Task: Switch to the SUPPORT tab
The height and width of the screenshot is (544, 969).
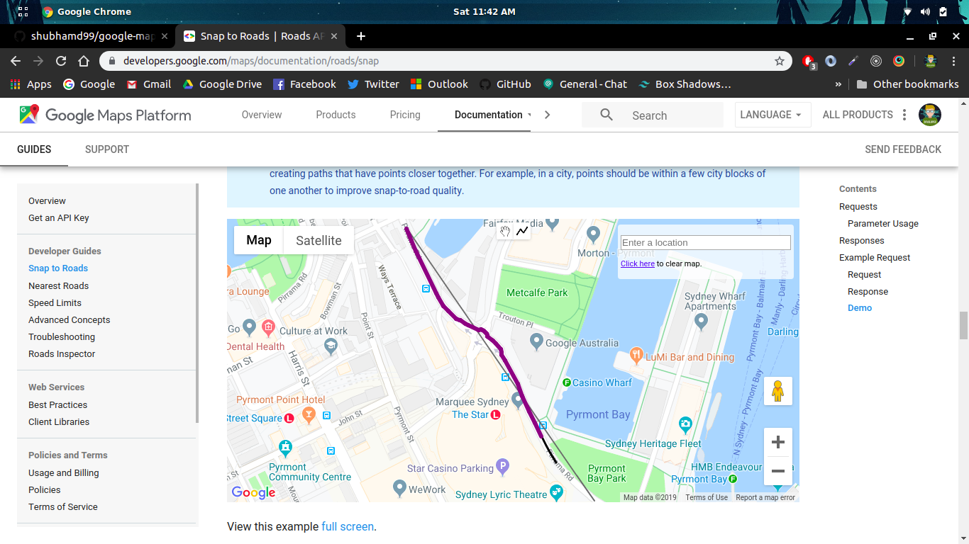Action: click(107, 149)
